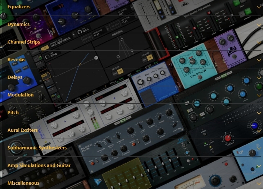Select the Modulation category
The width and height of the screenshot is (263, 189).
(21, 95)
